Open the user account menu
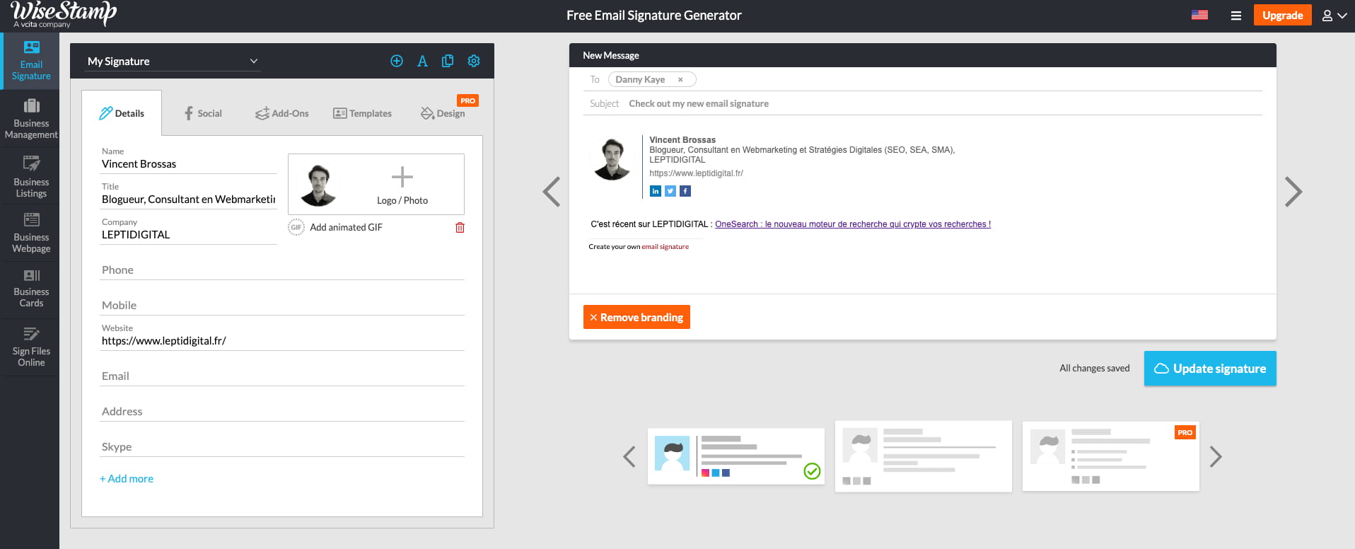1355x549 pixels. click(1334, 16)
